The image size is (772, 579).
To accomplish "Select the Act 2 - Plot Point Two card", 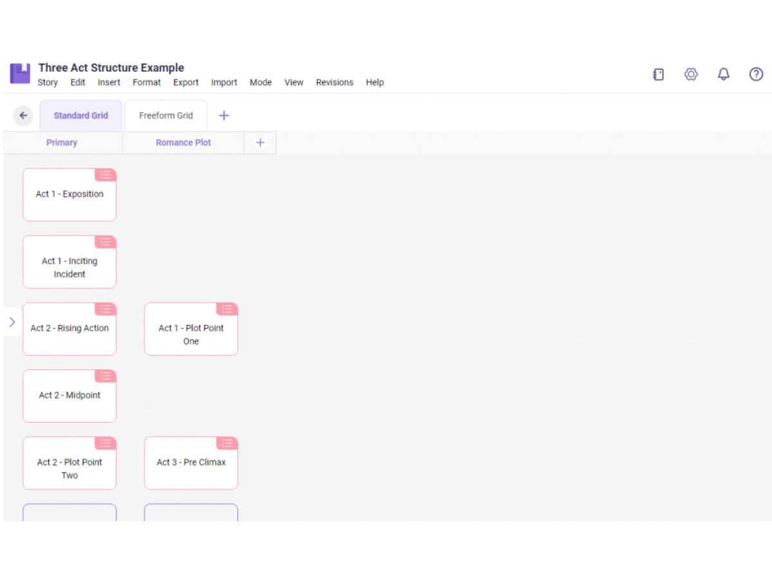I will point(69,463).
